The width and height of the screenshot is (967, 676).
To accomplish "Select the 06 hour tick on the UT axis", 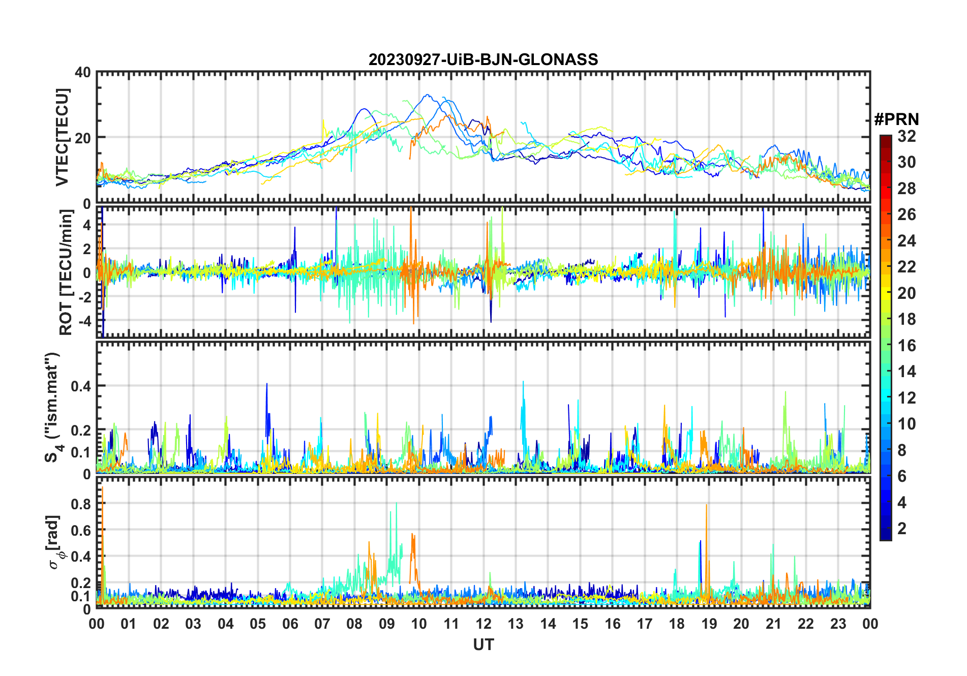I will pyautogui.click(x=290, y=624).
